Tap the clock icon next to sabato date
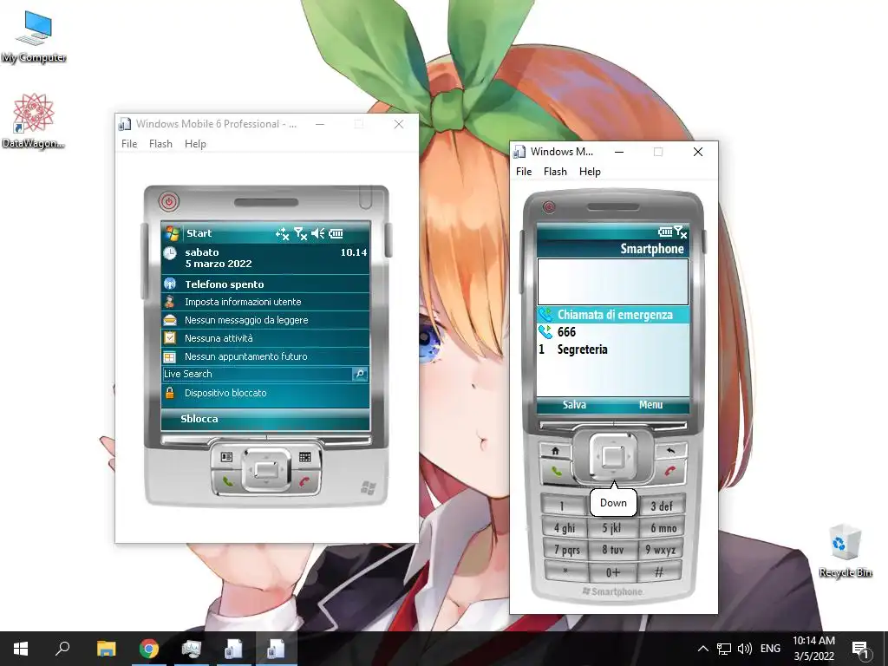The image size is (888, 666). [170, 253]
